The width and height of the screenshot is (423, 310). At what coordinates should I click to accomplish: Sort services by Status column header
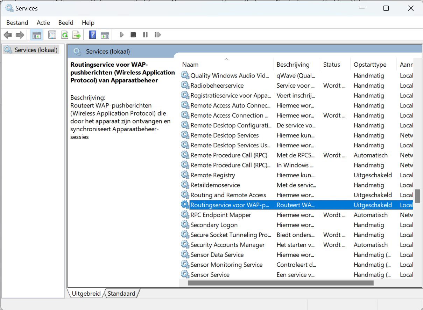(x=331, y=65)
